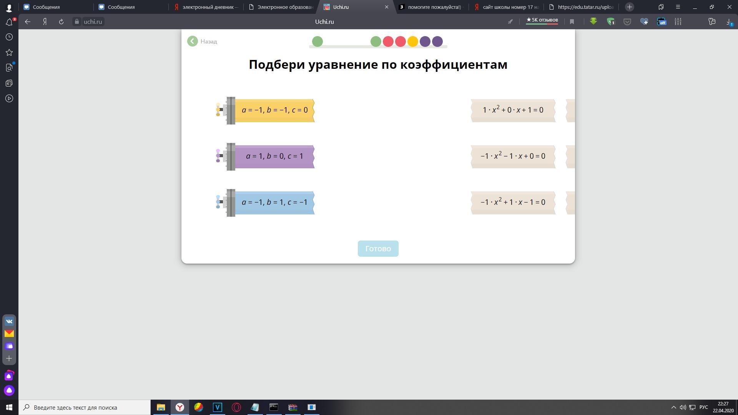Open VK messenger icon in the sidebar
The image size is (738, 415).
(x=9, y=322)
